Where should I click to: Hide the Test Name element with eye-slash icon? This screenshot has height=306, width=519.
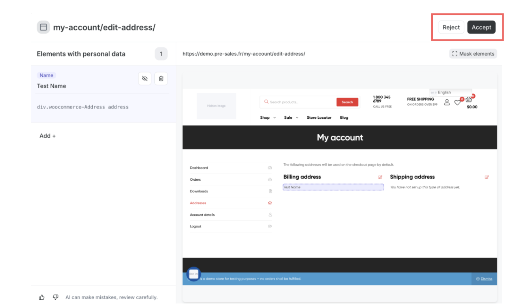coord(145,78)
